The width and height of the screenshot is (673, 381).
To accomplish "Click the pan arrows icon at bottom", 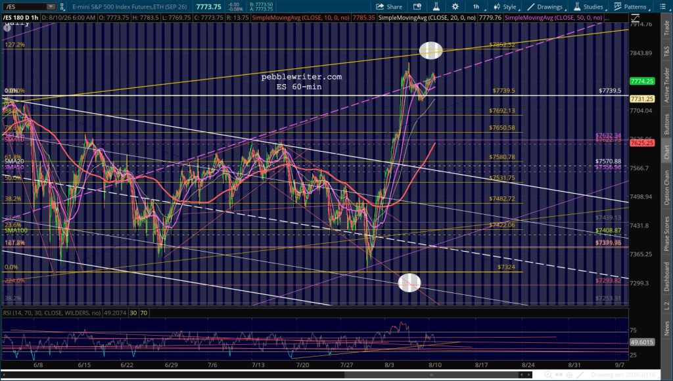I will (559, 374).
